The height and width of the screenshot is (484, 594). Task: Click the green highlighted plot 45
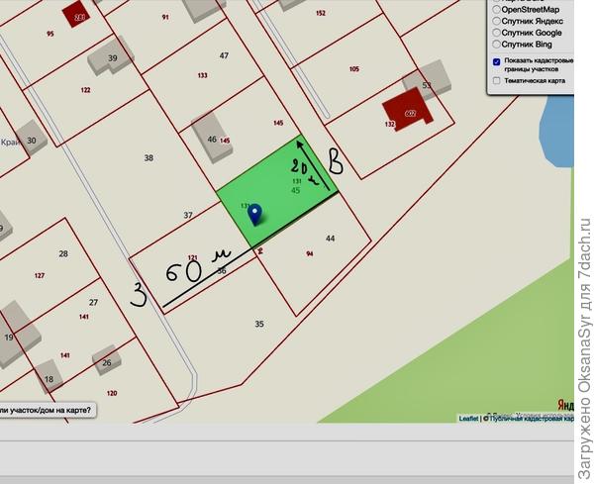point(297,183)
